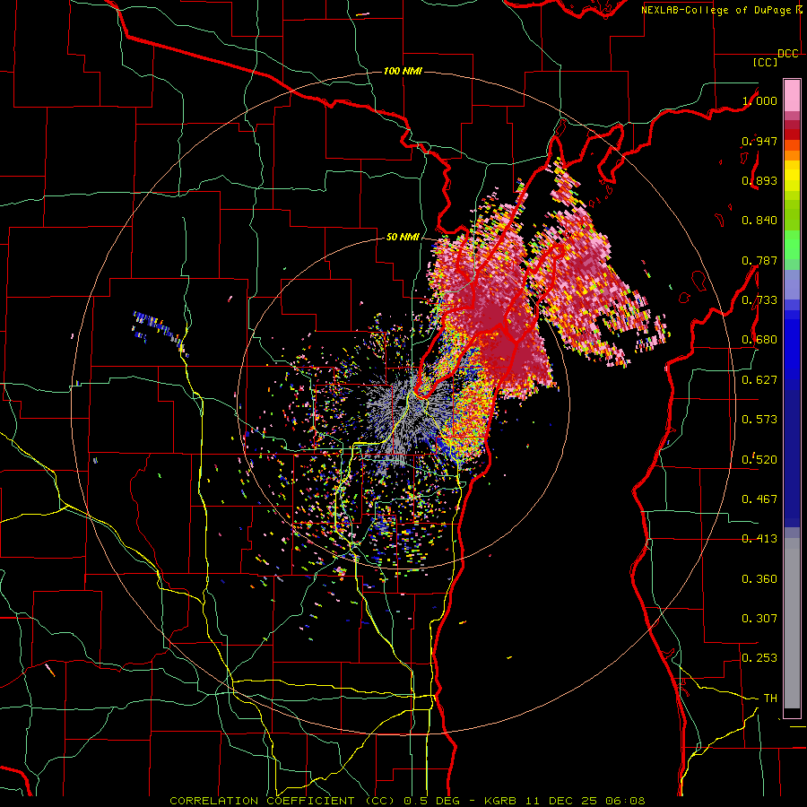Click the 0.413 legend value

(x=759, y=539)
